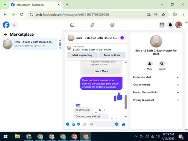Screen dimensions: 188x141
Task: Open volume control in system tray
Action: pos(158,136)
